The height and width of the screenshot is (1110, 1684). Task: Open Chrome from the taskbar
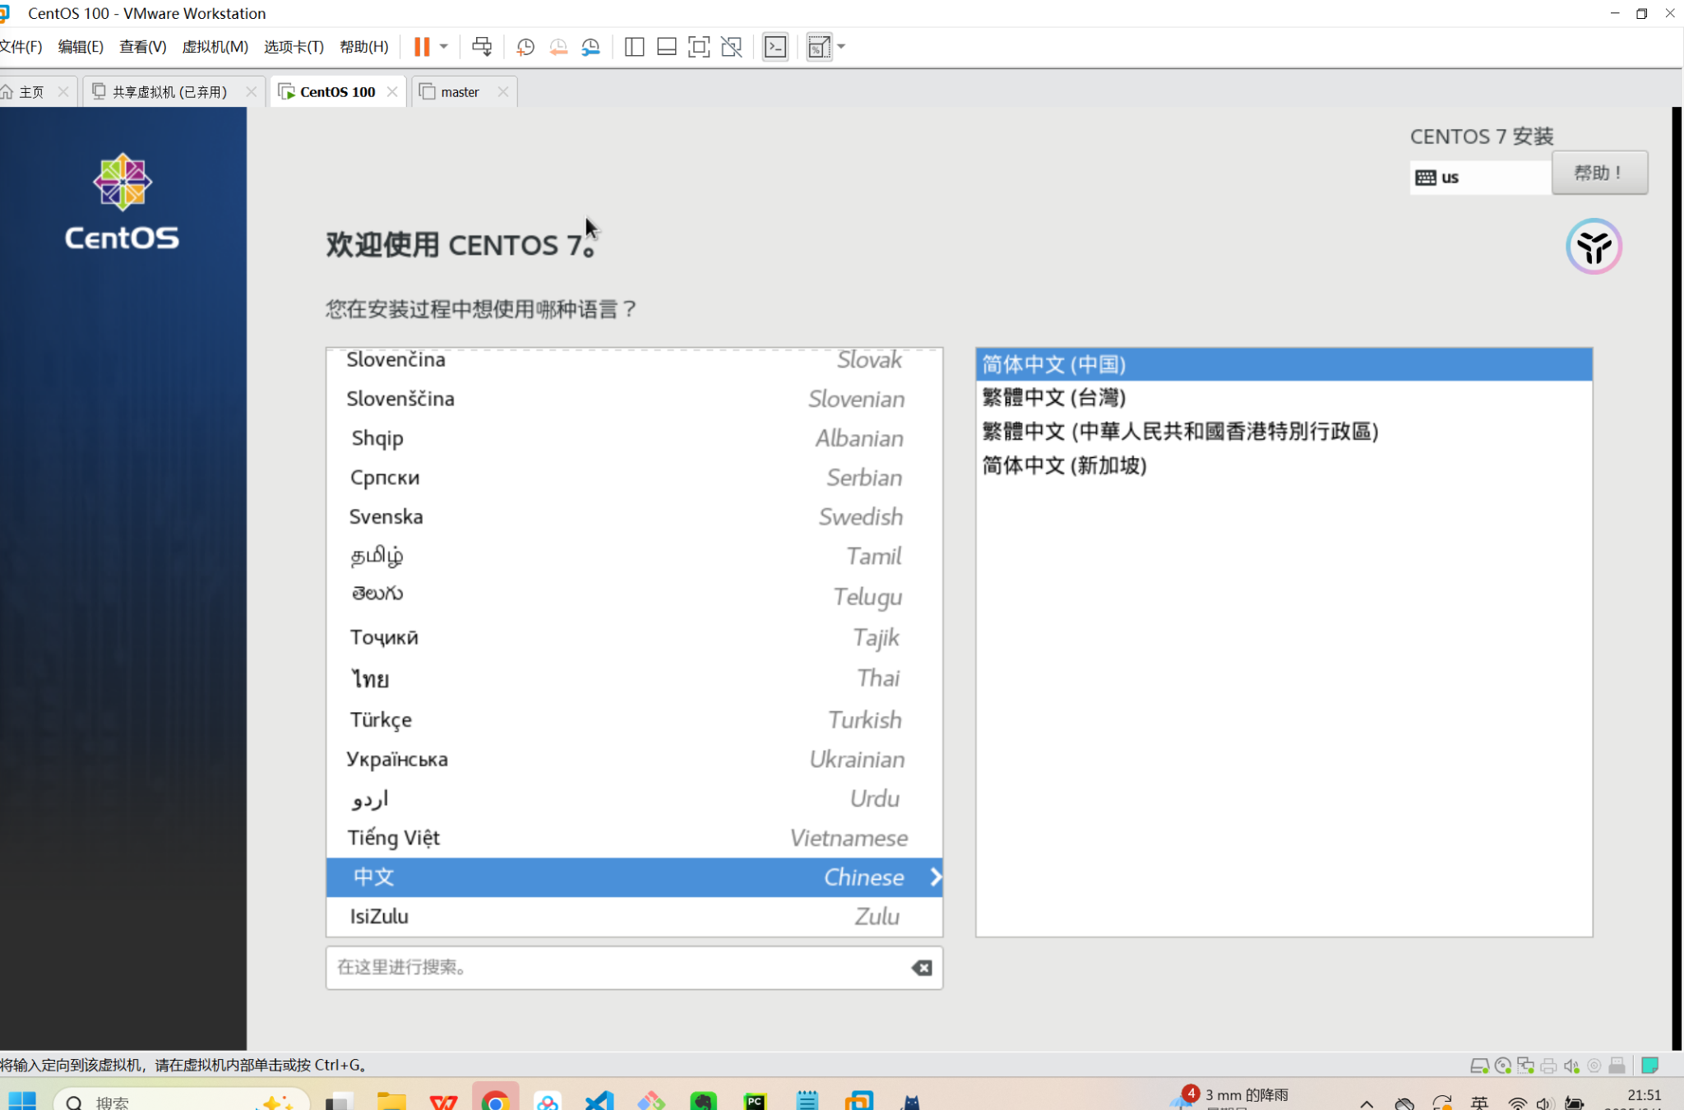[496, 1100]
